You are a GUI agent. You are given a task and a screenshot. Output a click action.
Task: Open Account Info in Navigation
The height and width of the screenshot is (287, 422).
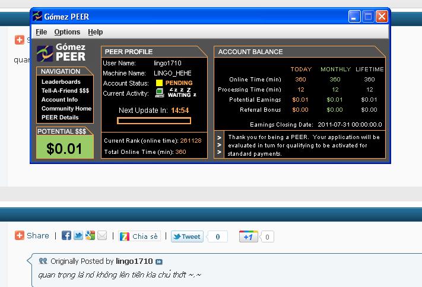tap(59, 99)
